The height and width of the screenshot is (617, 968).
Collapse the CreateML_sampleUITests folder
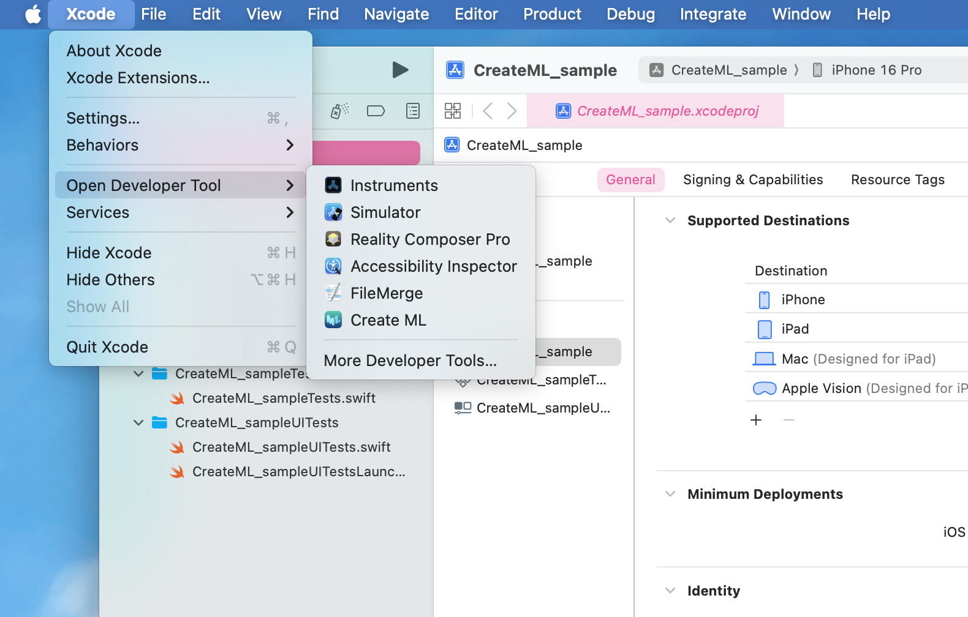pyautogui.click(x=138, y=423)
